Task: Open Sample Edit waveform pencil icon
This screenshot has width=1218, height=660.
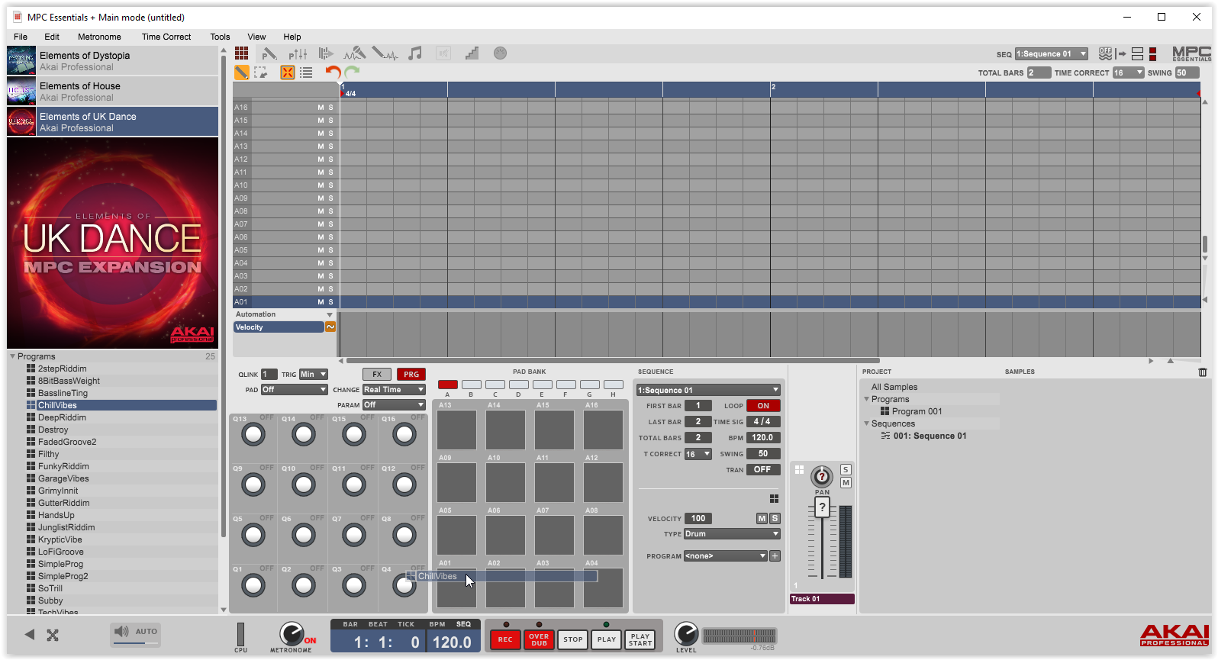Action: point(385,53)
